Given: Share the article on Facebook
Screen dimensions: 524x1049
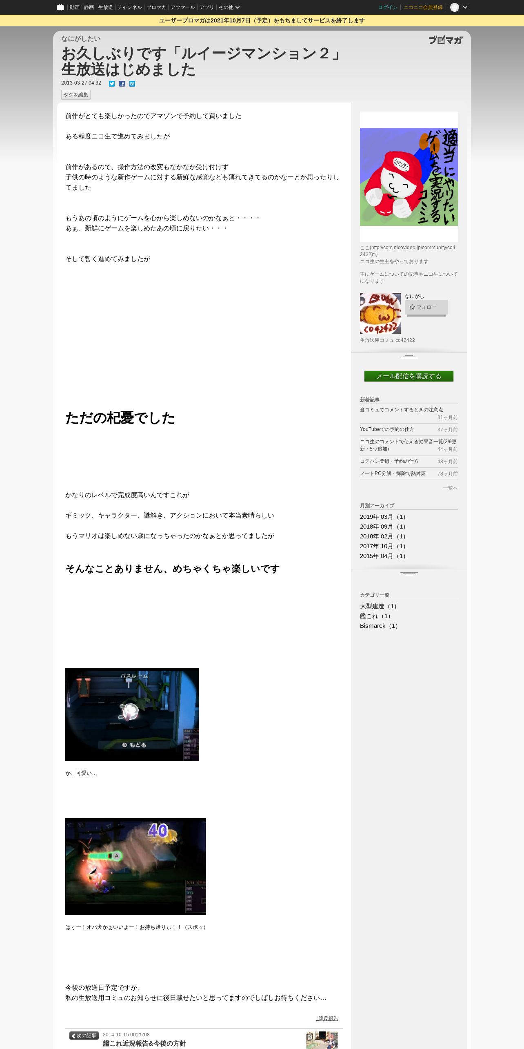Looking at the screenshot, I should tap(122, 84).
